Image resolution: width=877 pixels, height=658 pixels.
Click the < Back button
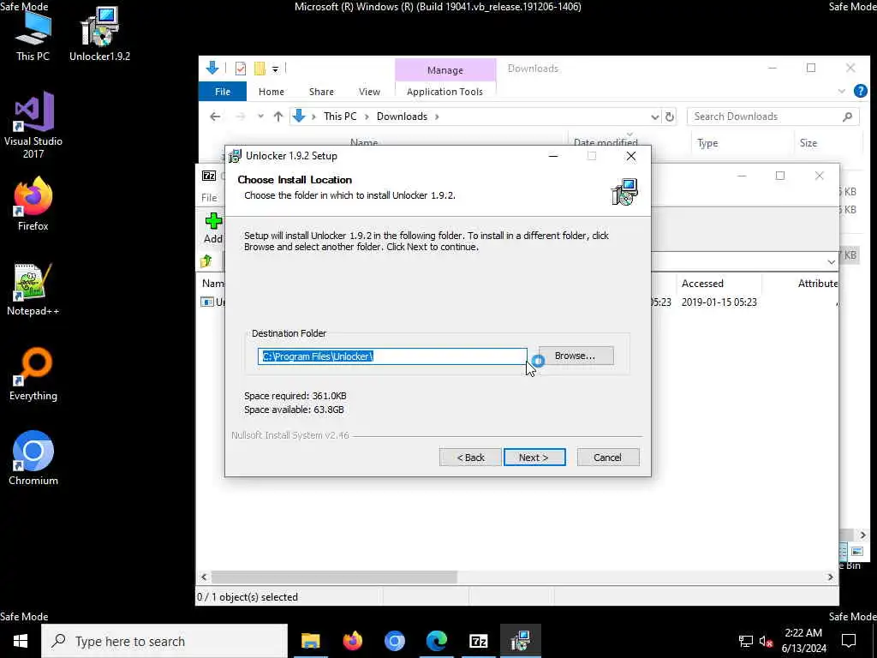click(470, 458)
